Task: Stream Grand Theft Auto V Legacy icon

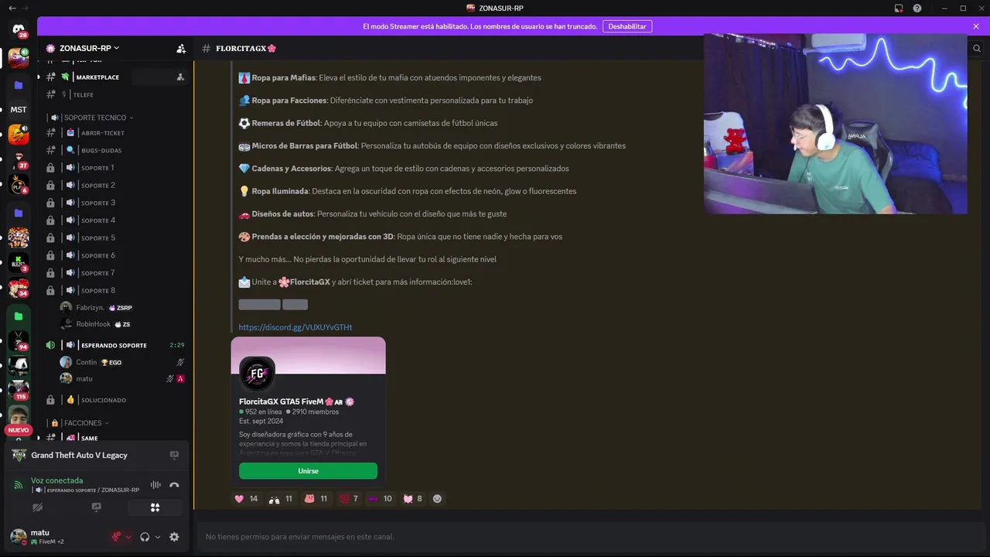Action: pyautogui.click(x=174, y=455)
